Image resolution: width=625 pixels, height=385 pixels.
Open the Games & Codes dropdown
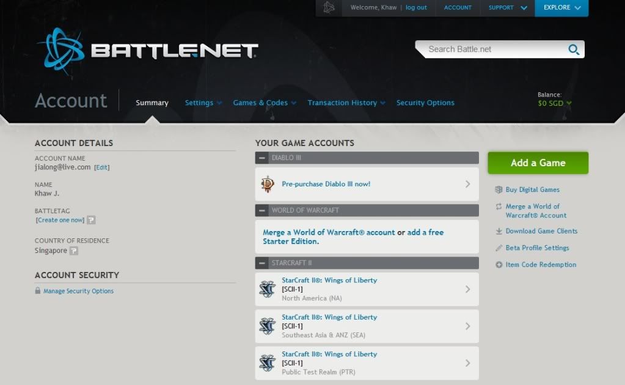pos(265,103)
